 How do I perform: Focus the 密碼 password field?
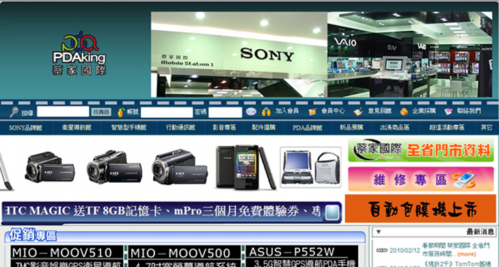[x=226, y=112]
